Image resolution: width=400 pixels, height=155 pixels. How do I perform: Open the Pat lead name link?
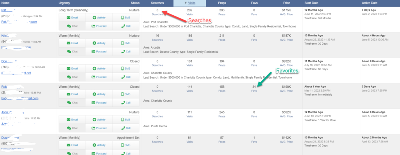coord(4,10)
